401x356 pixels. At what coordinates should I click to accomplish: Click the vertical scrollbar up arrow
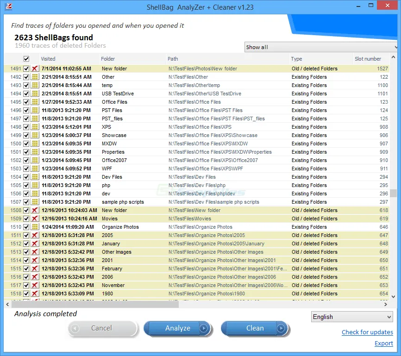tap(393, 57)
